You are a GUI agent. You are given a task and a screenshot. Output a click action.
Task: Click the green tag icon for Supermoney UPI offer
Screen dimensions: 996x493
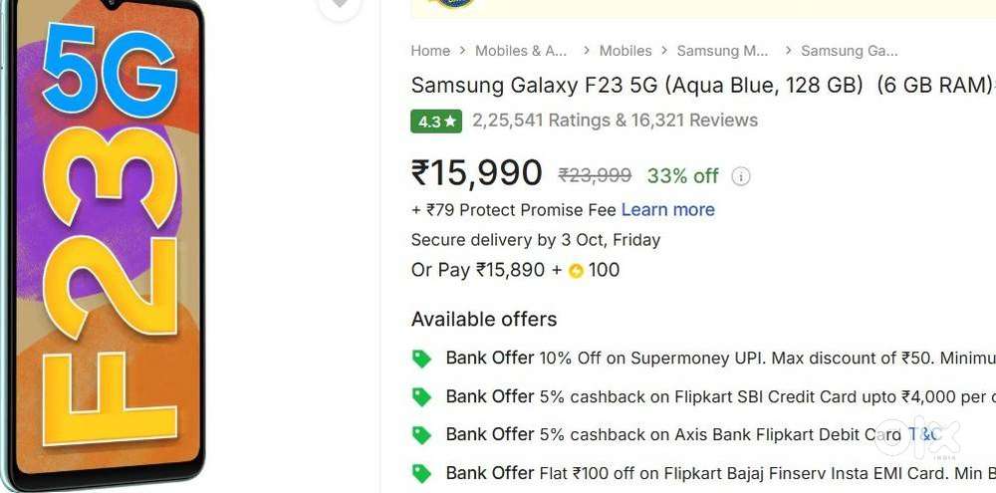[422, 359]
